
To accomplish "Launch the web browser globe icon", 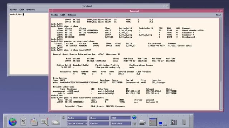I will pyautogui.click(x=13, y=122).
